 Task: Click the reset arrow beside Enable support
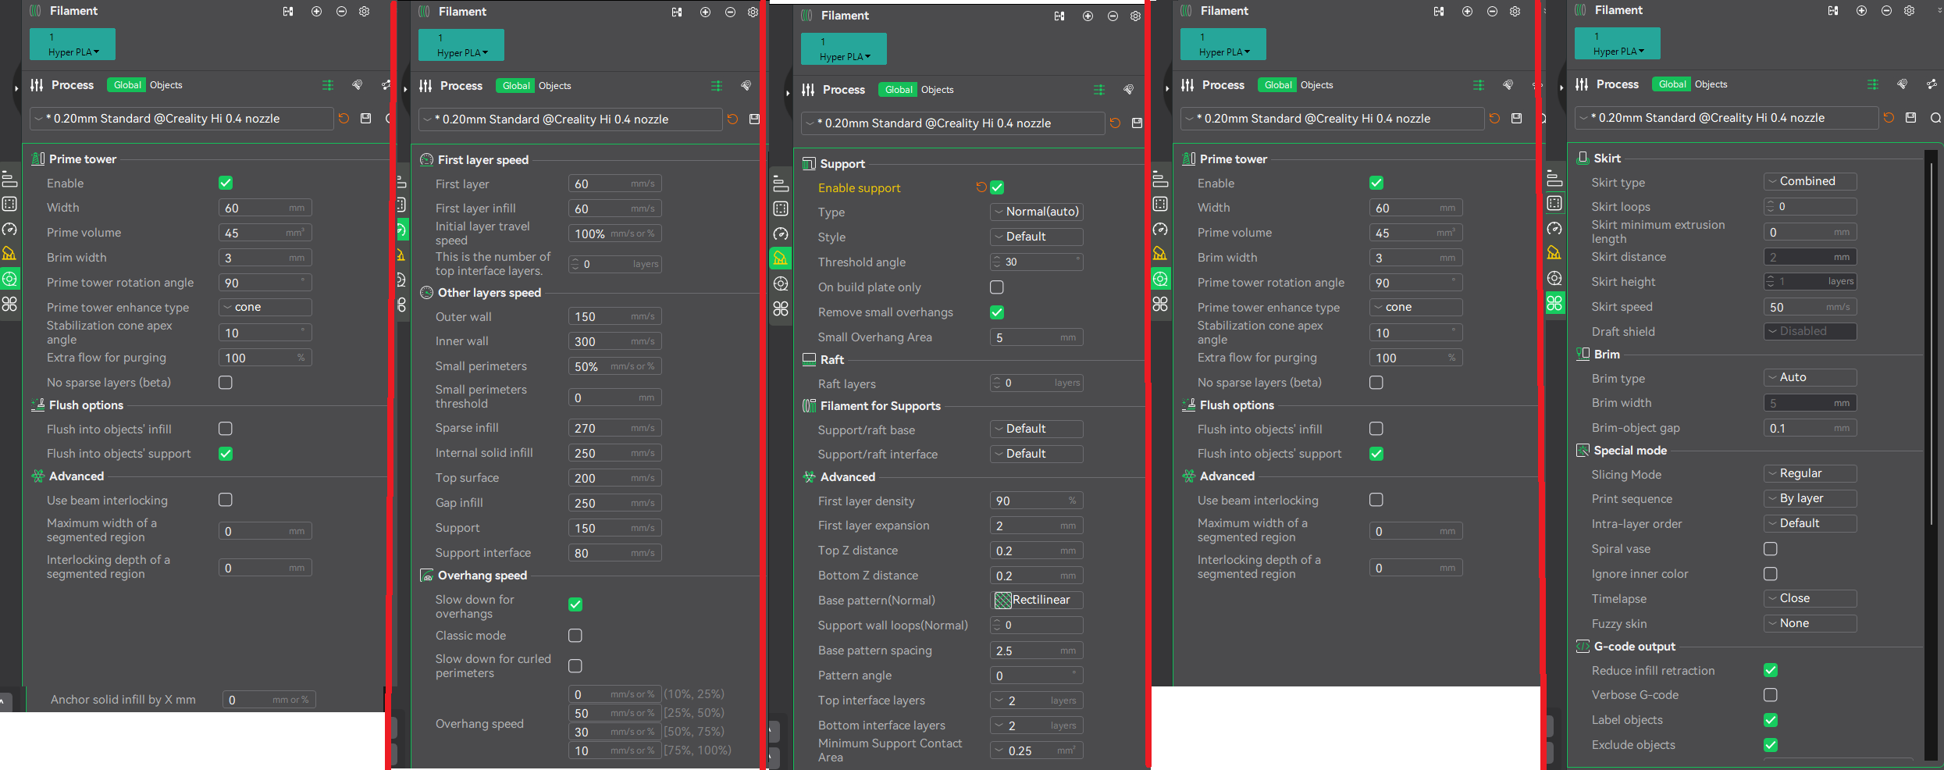click(x=981, y=187)
